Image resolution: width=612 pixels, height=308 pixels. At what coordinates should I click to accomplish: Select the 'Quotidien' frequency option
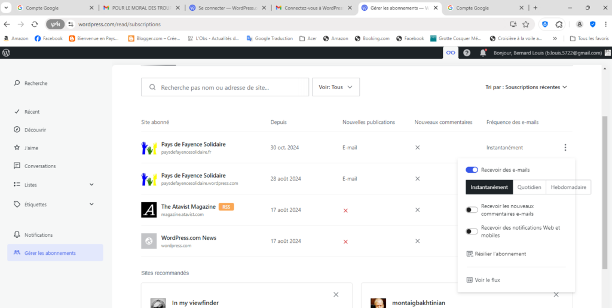click(x=530, y=187)
